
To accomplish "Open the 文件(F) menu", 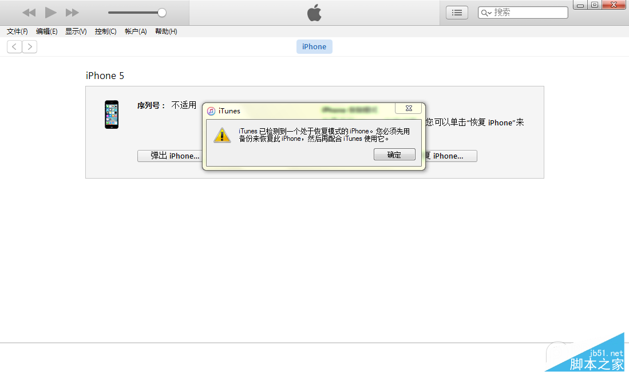I will coord(17,31).
